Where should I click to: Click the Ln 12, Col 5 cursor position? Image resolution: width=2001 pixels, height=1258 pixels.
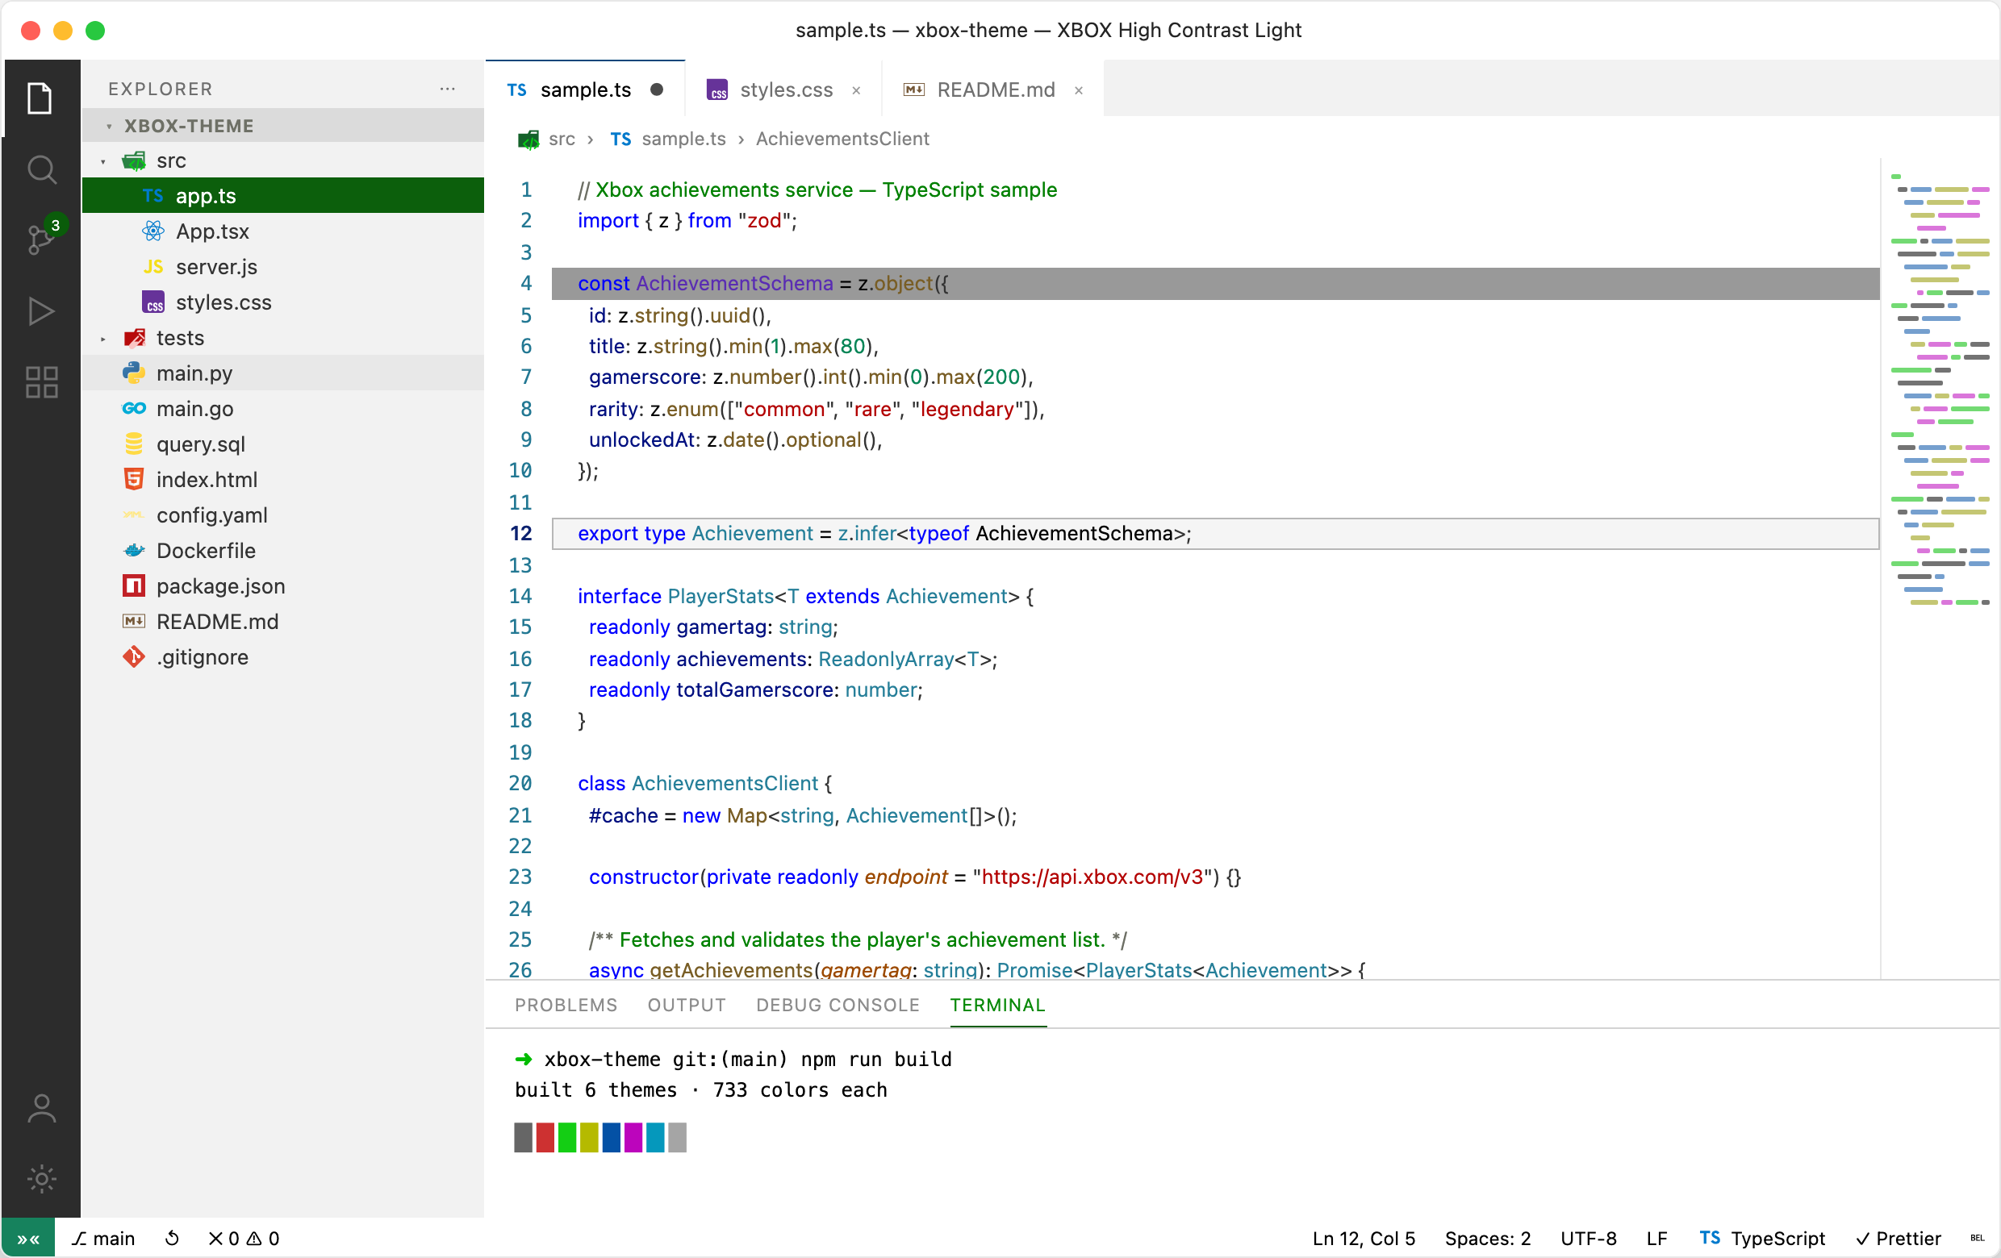point(1364,1238)
